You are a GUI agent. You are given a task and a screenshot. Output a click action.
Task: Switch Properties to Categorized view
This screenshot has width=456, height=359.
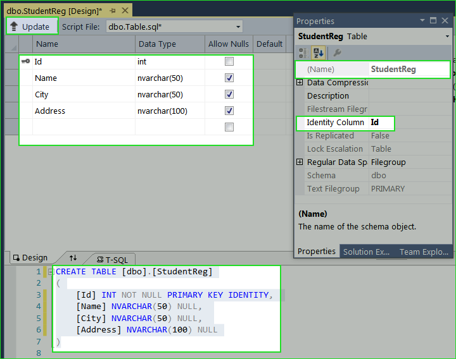pos(303,53)
